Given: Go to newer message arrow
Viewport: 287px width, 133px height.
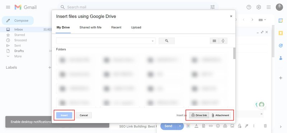Looking at the screenshot, I should [244, 20].
